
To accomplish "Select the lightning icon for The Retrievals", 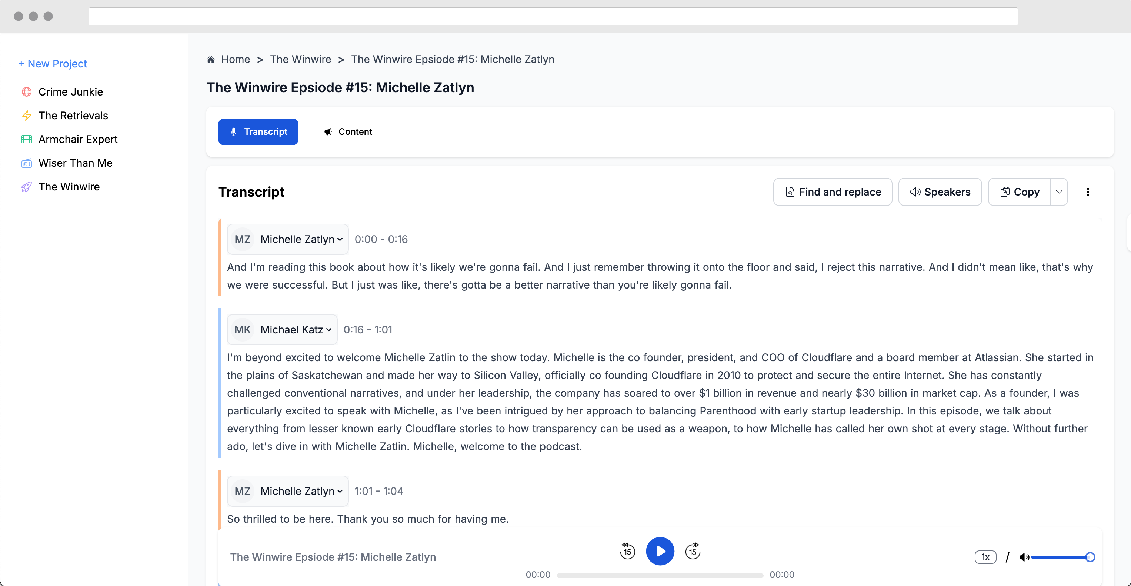I will (26, 116).
